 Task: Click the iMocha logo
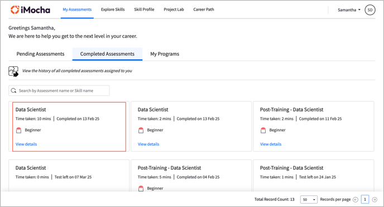(30, 10)
